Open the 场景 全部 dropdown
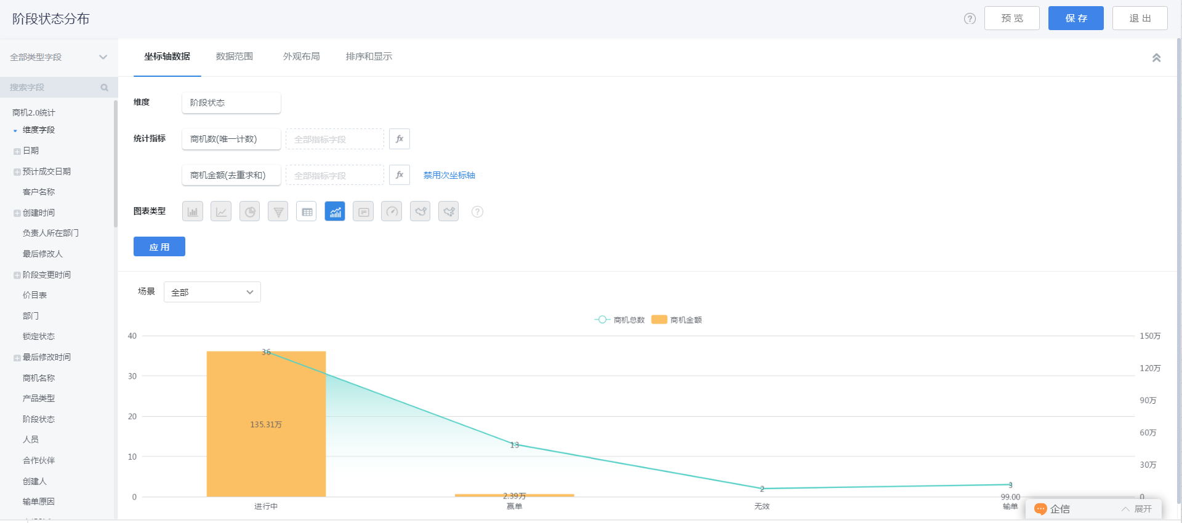Screen dimensions: 1182x523 [212, 292]
